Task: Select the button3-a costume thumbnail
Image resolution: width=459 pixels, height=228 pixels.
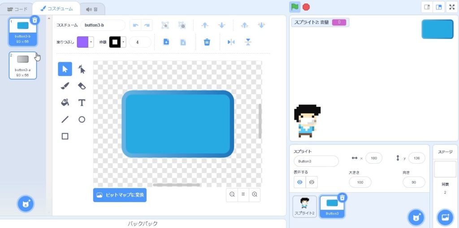Action: (x=22, y=65)
